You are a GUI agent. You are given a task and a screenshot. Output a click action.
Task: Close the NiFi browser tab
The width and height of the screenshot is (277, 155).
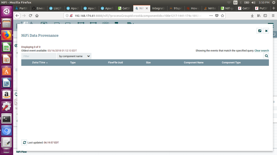click(x=147, y=8)
